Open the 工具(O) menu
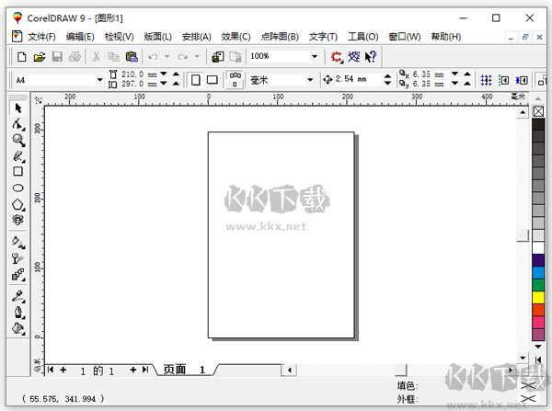The image size is (552, 411). [x=363, y=37]
